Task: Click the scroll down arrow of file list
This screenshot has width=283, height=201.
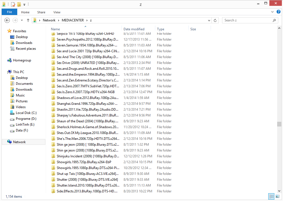Action: (x=279, y=191)
